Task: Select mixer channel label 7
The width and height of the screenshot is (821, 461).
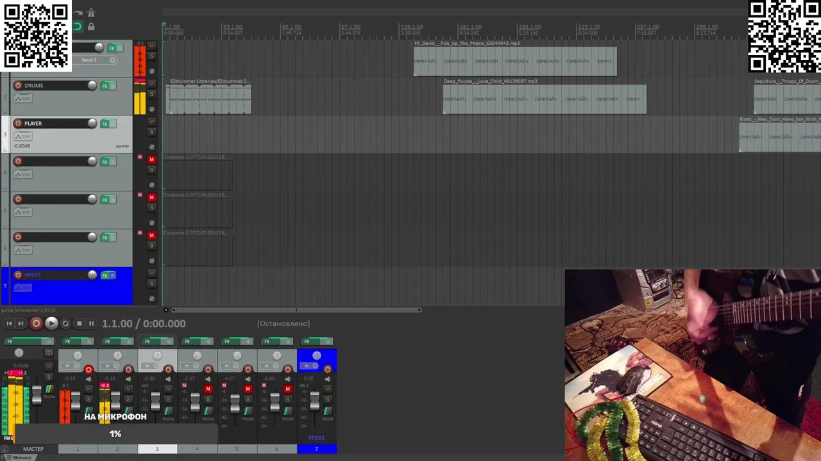Action: click(x=316, y=449)
